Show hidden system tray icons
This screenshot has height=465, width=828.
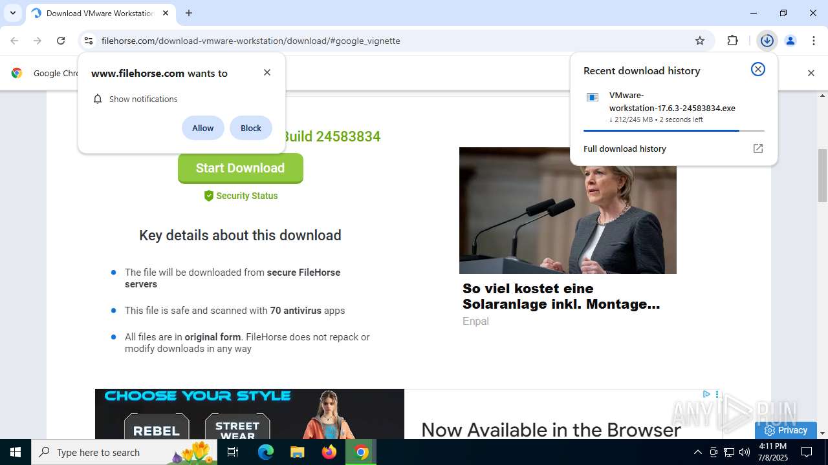(697, 452)
